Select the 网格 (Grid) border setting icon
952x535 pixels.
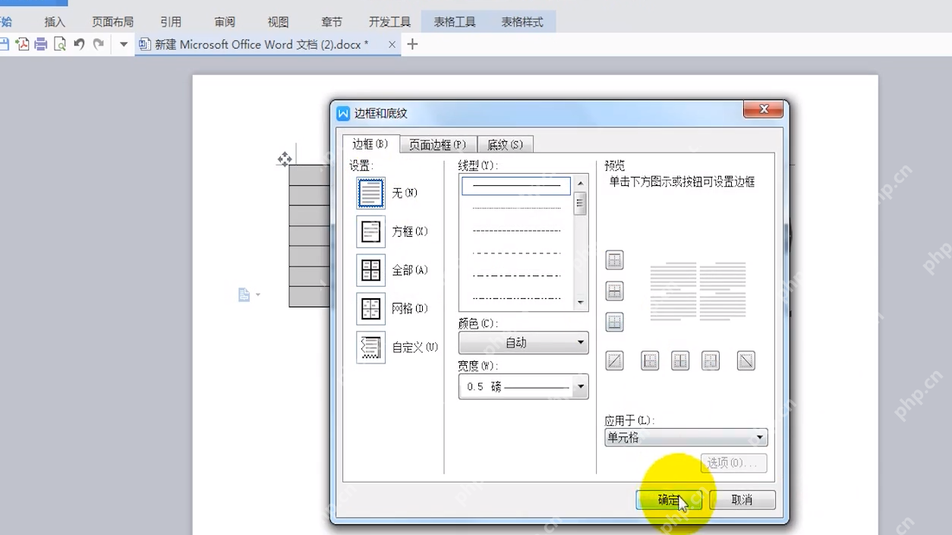click(370, 309)
